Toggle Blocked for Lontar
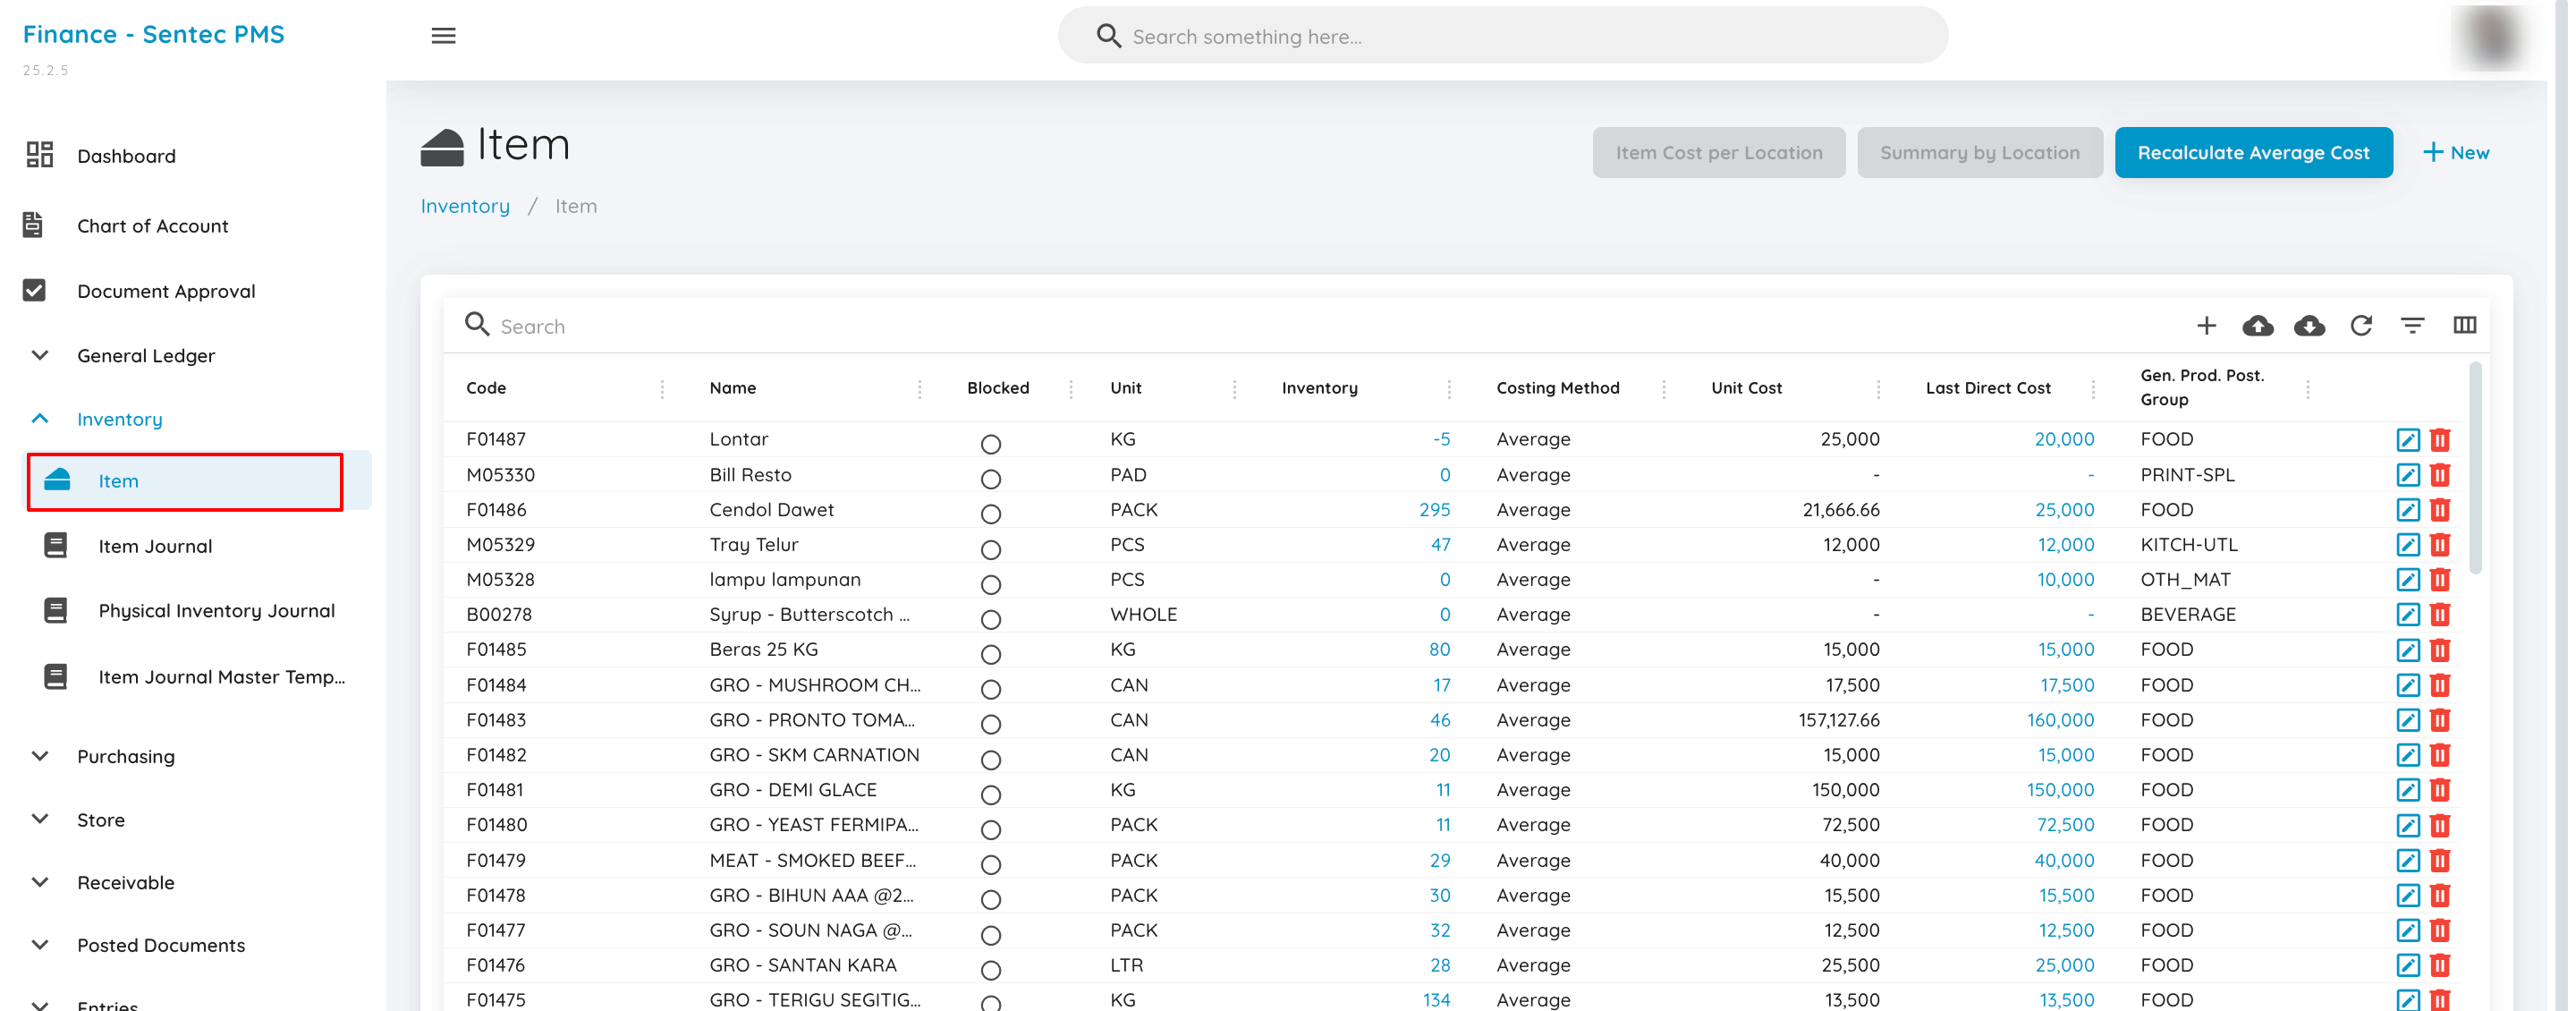This screenshot has width=2576, height=1011. (990, 444)
